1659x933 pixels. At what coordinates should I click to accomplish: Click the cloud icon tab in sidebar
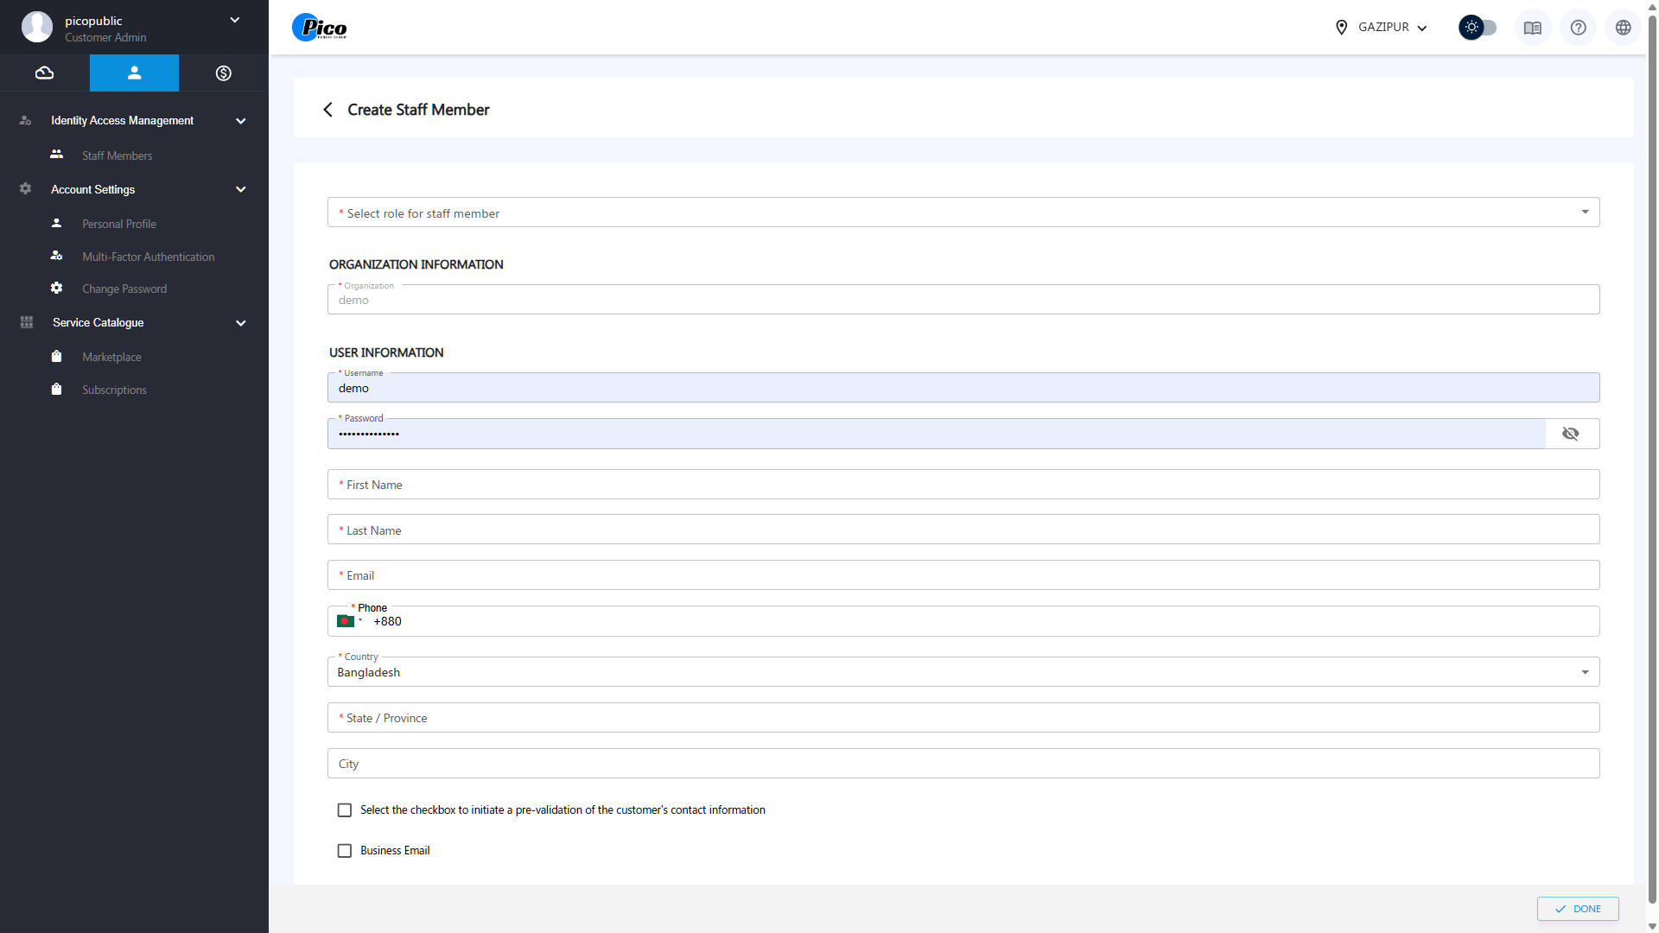point(44,73)
